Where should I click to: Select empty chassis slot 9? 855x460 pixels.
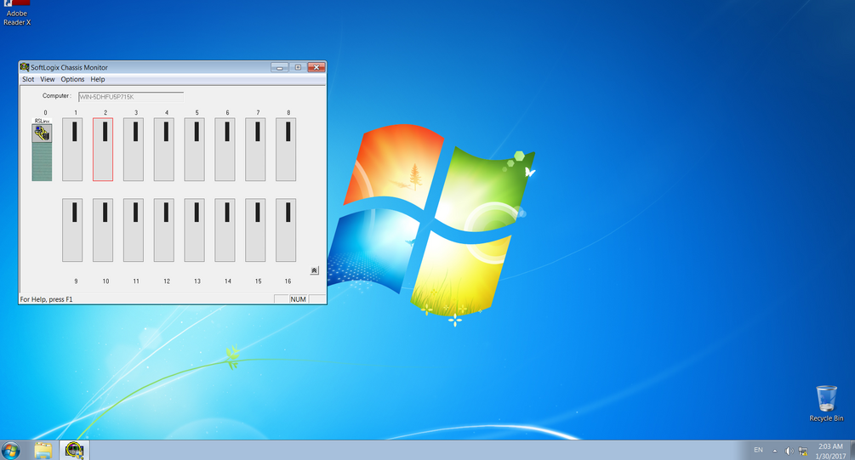(x=72, y=230)
